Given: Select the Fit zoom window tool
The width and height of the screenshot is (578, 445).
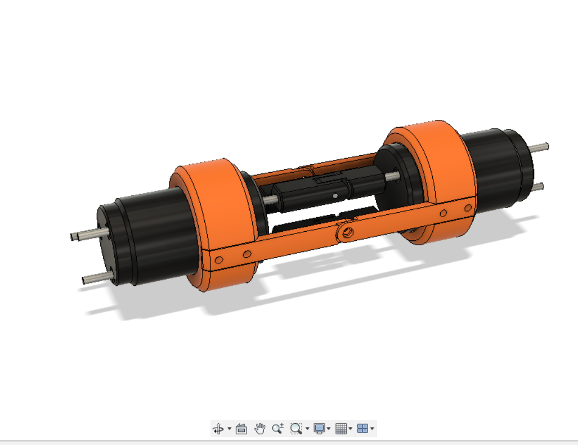Looking at the screenshot, I should (x=296, y=428).
